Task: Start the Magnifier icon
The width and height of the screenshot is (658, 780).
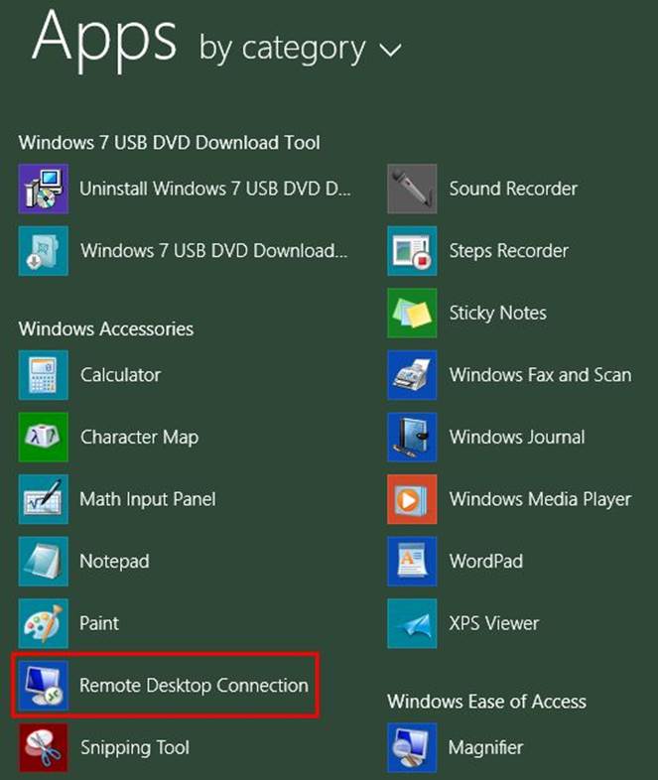Action: tap(412, 747)
